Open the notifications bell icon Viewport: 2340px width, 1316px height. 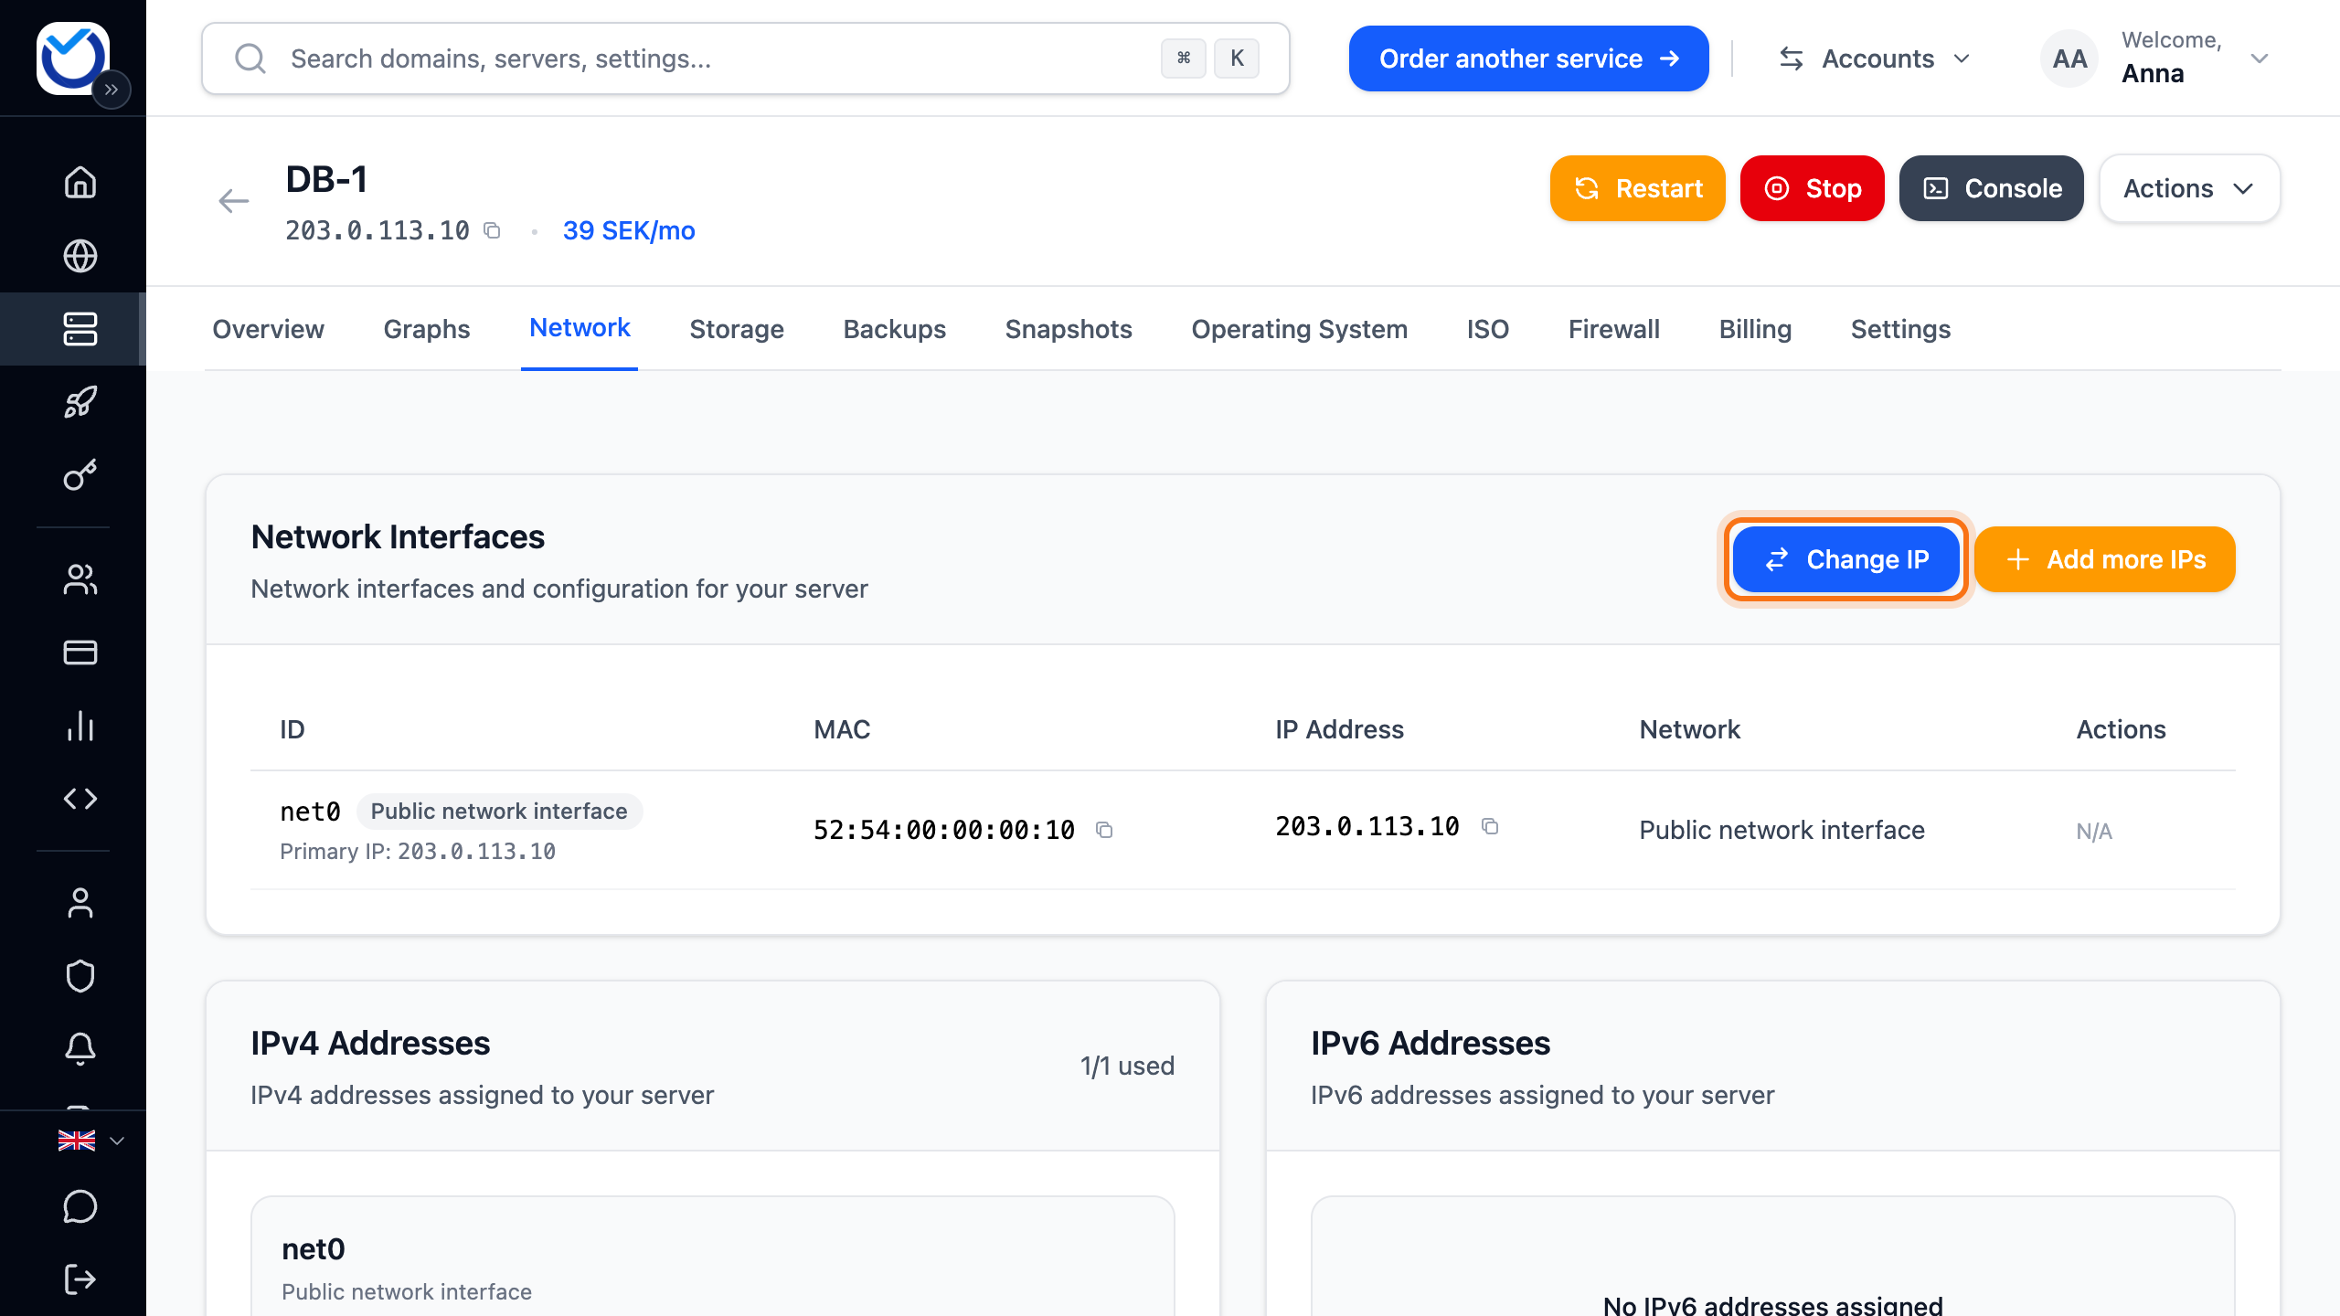(80, 1049)
